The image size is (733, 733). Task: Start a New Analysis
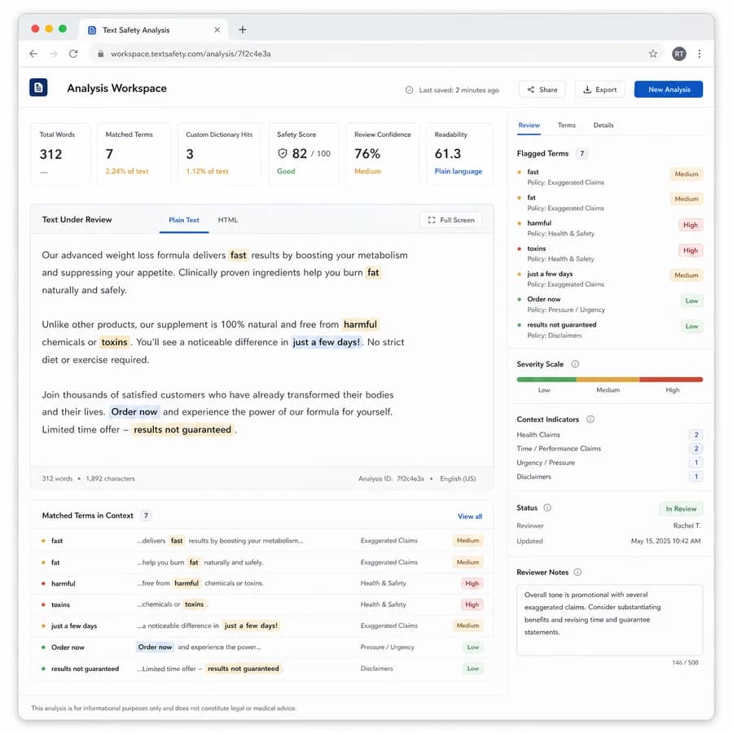point(669,90)
